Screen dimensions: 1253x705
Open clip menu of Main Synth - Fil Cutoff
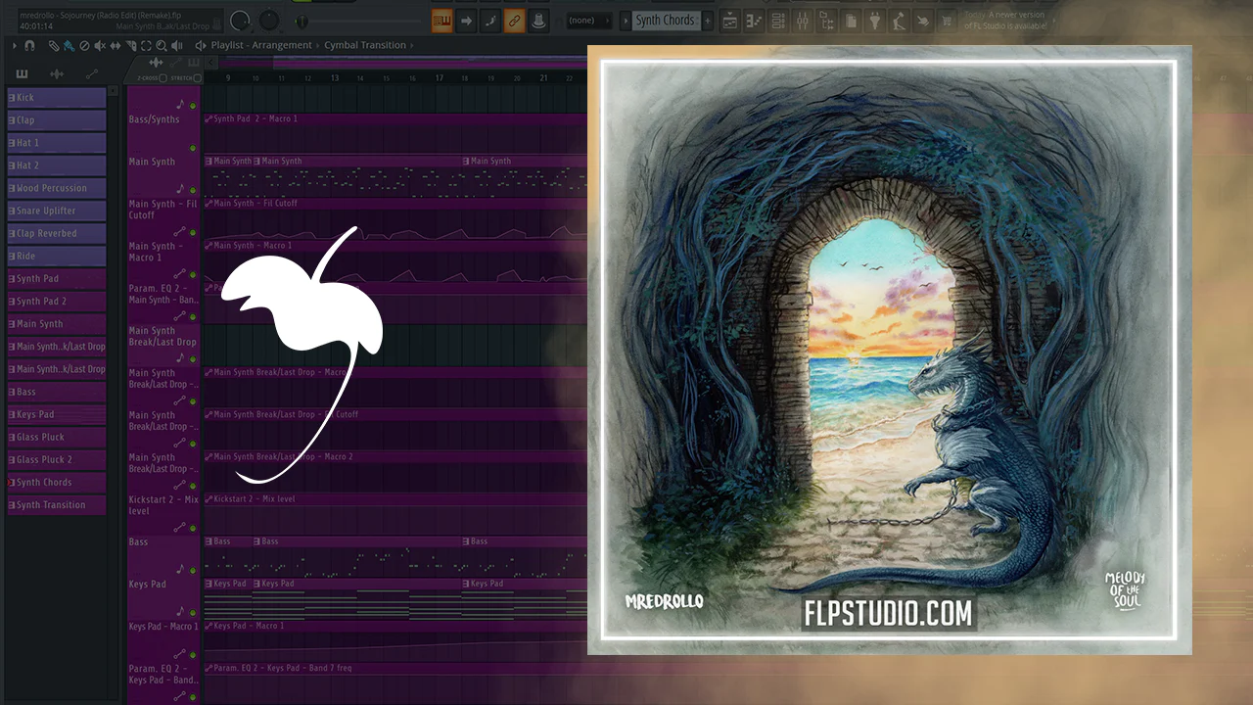tap(209, 203)
